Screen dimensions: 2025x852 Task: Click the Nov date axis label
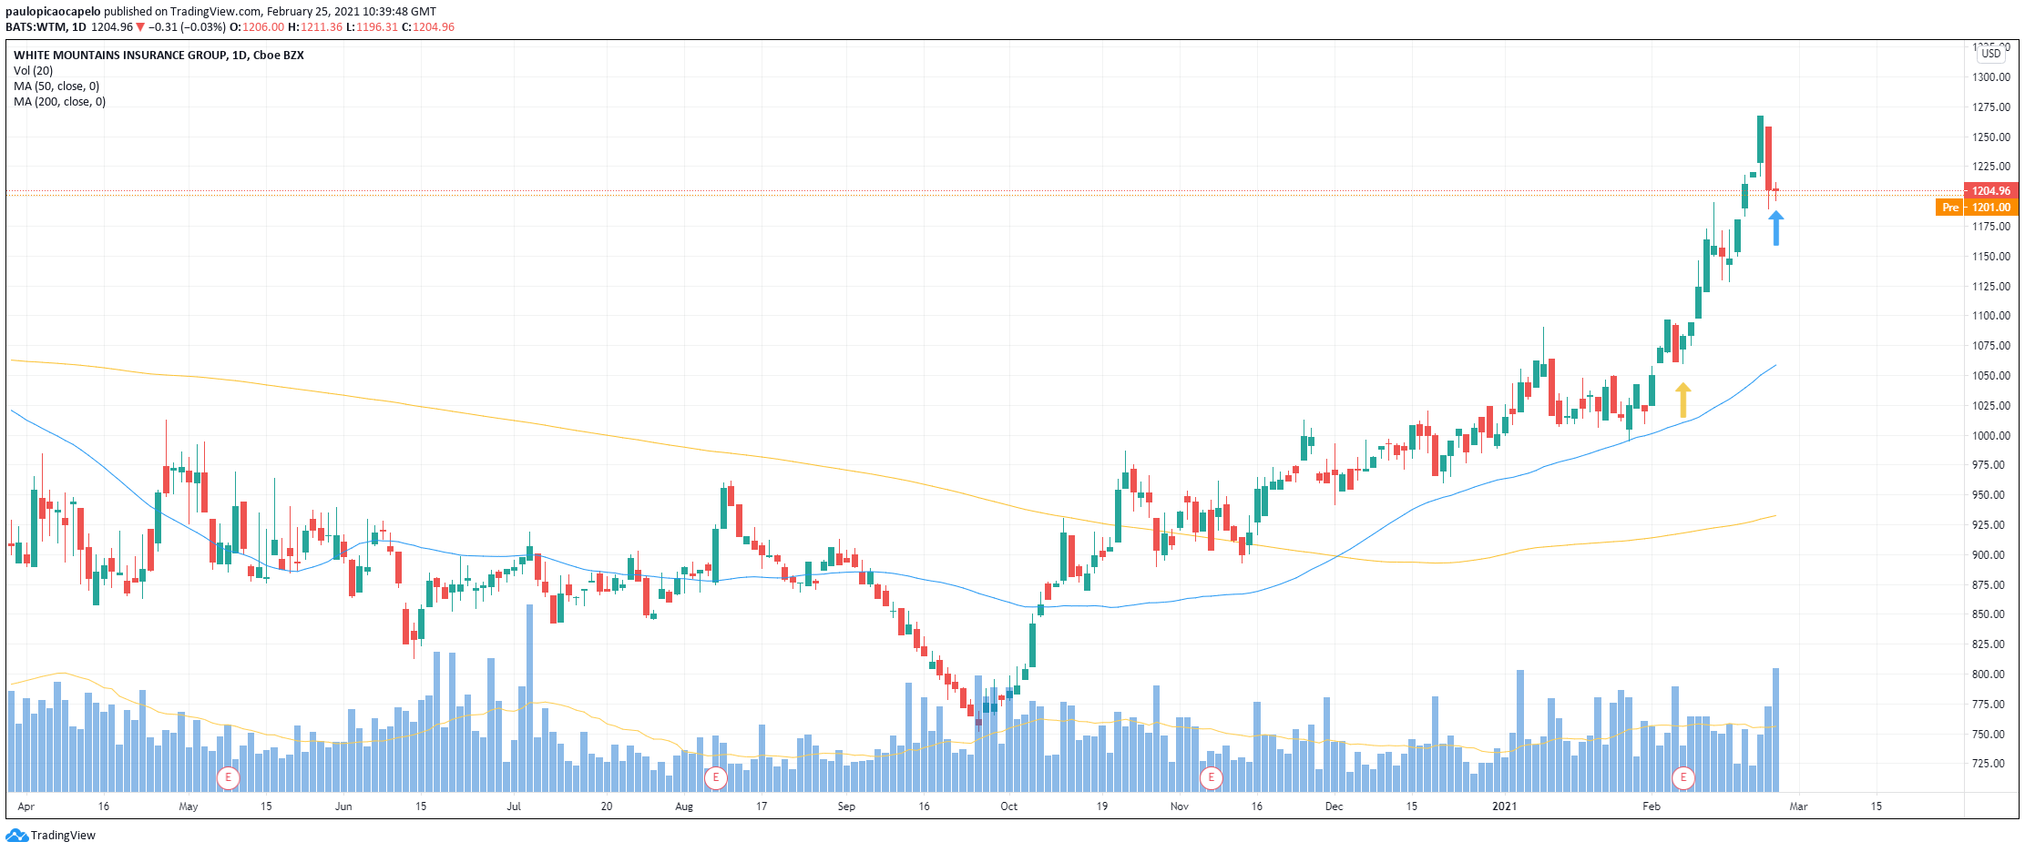(x=1179, y=806)
